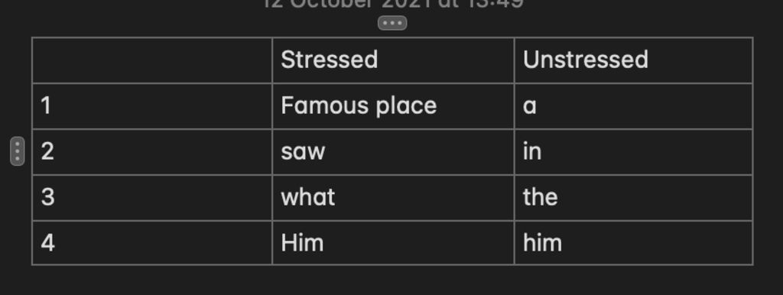Click the cell containing 'saw'
Viewport: 783px width, 295px height.
click(x=393, y=152)
